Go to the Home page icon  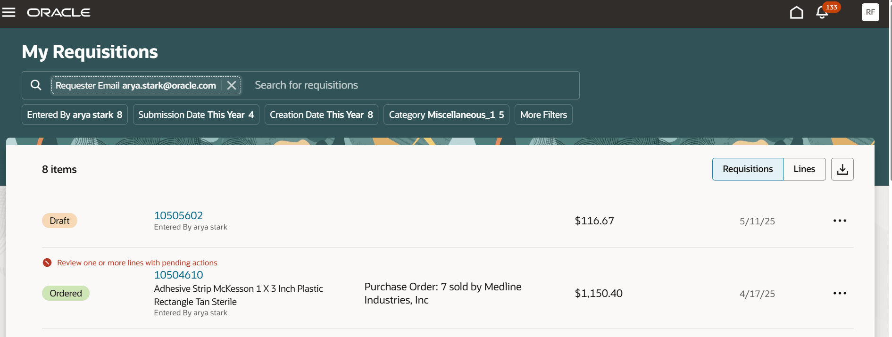click(796, 12)
